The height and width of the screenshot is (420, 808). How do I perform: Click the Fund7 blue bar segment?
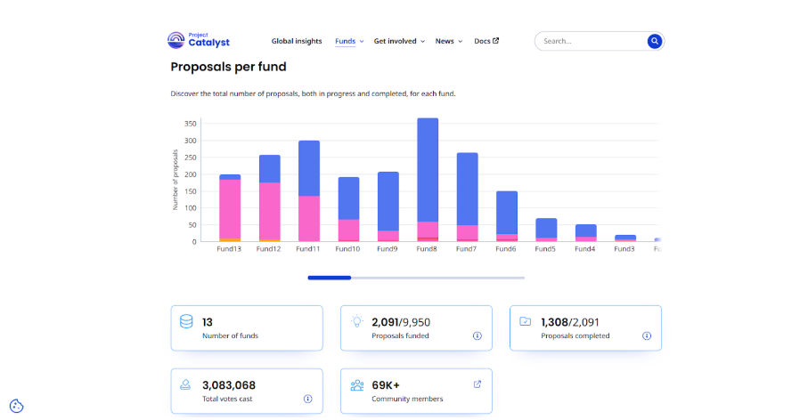[x=468, y=189]
